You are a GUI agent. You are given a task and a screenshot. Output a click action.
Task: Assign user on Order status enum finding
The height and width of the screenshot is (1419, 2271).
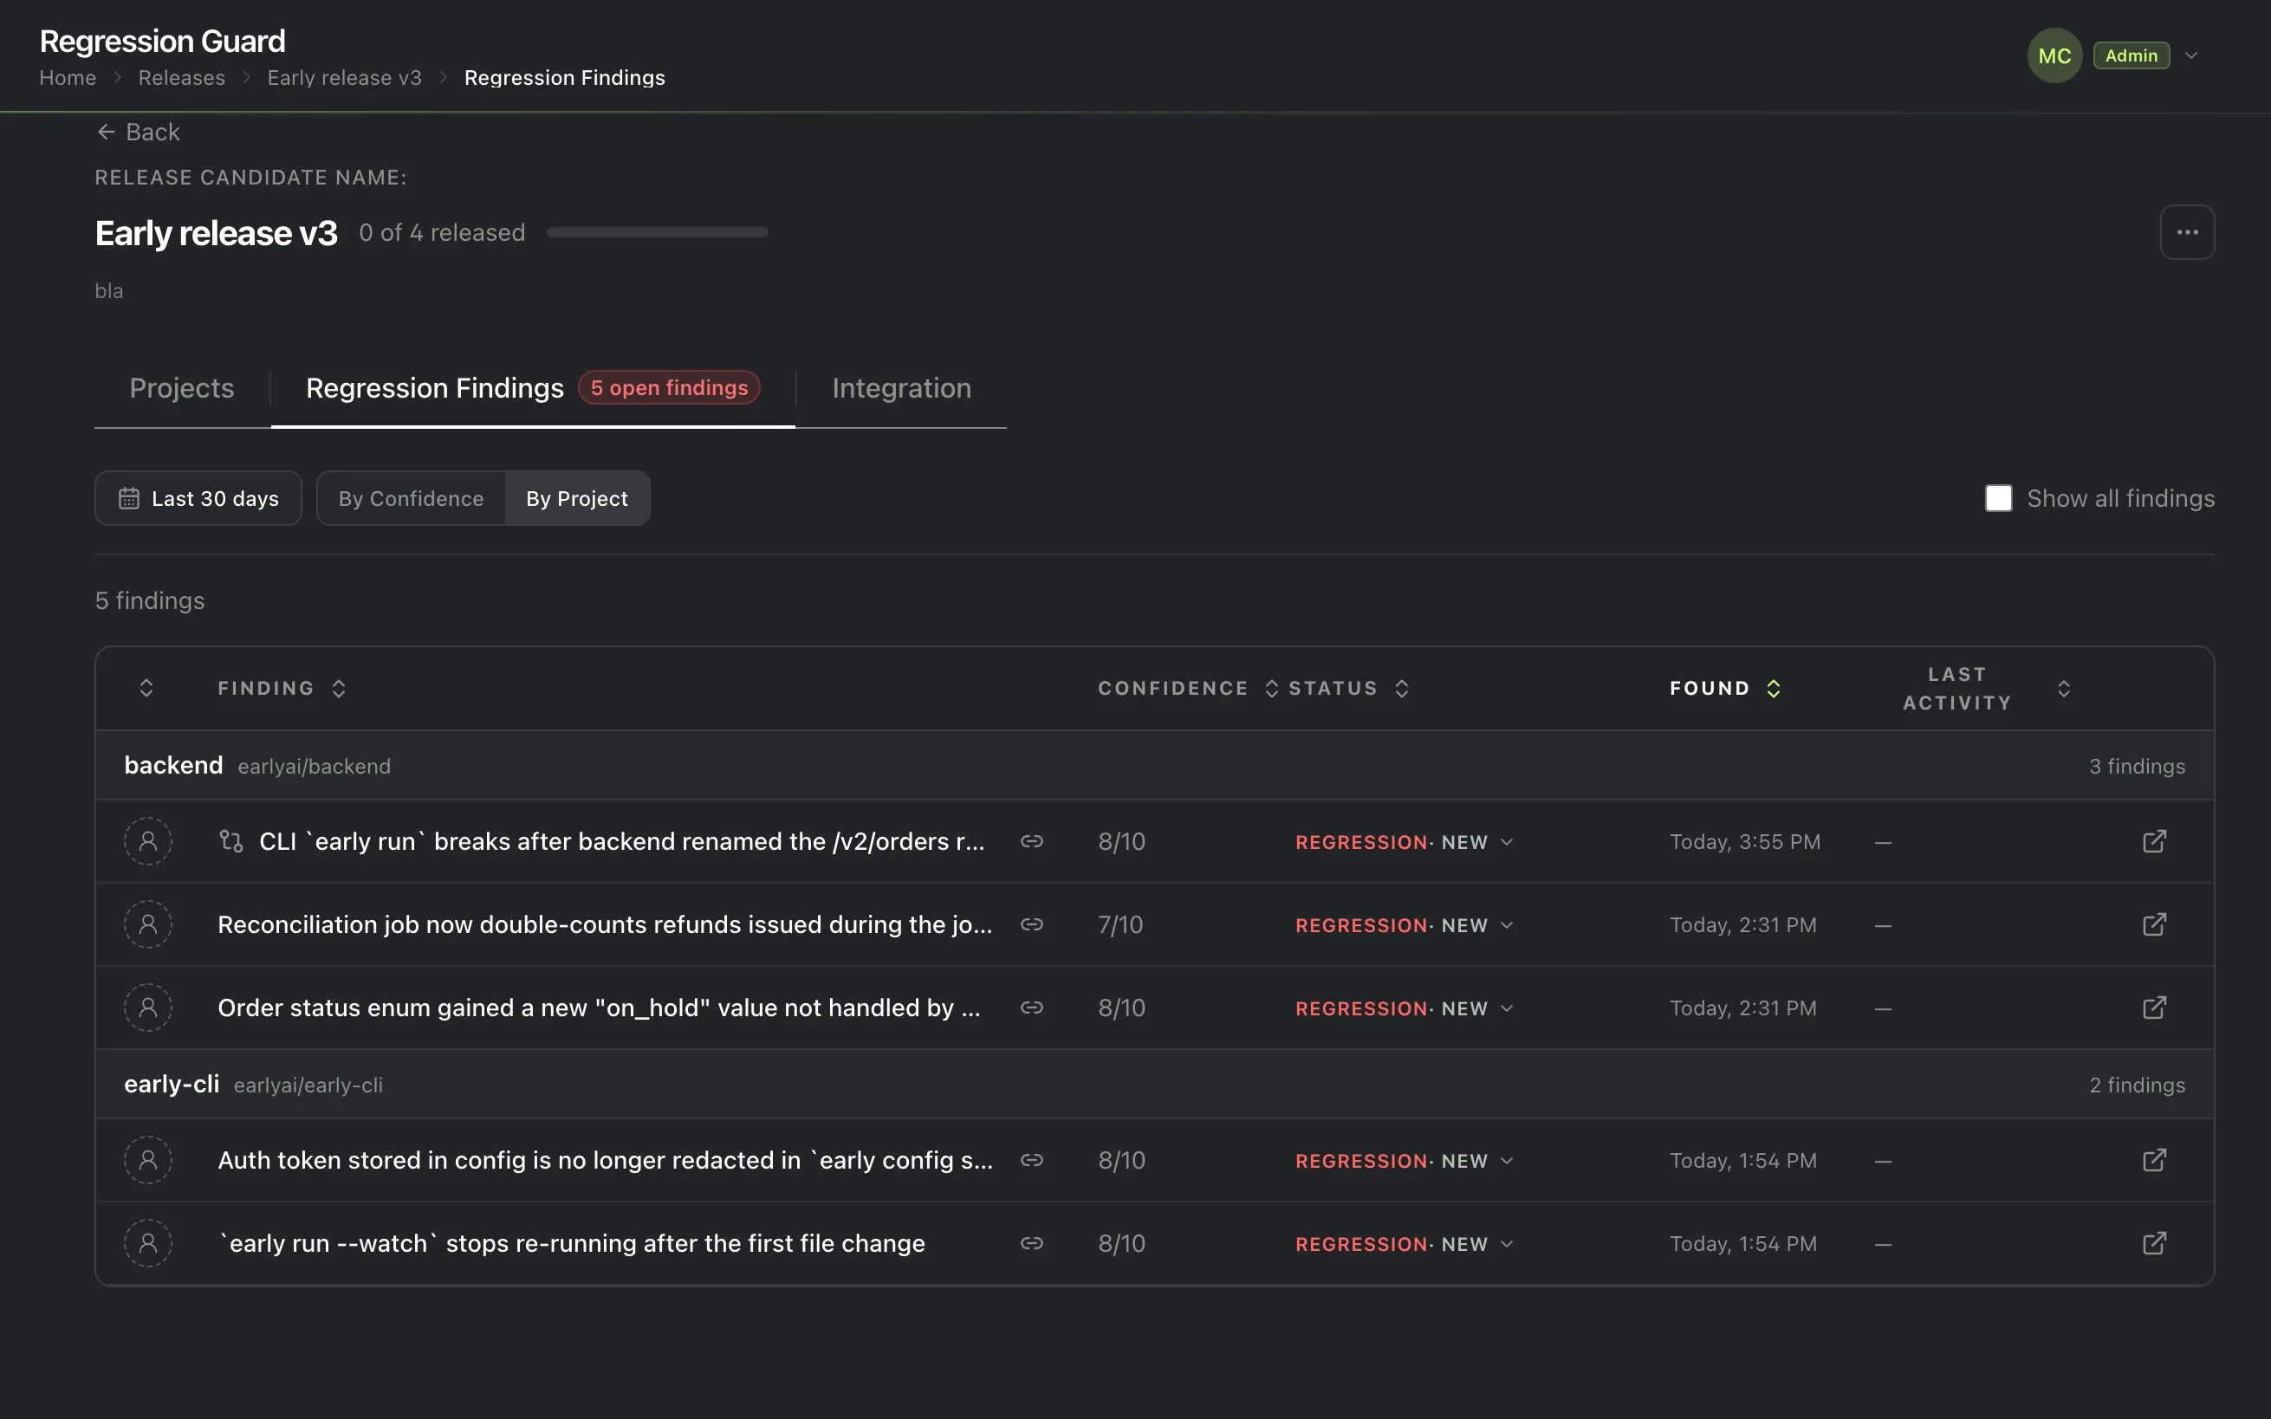pos(148,1007)
